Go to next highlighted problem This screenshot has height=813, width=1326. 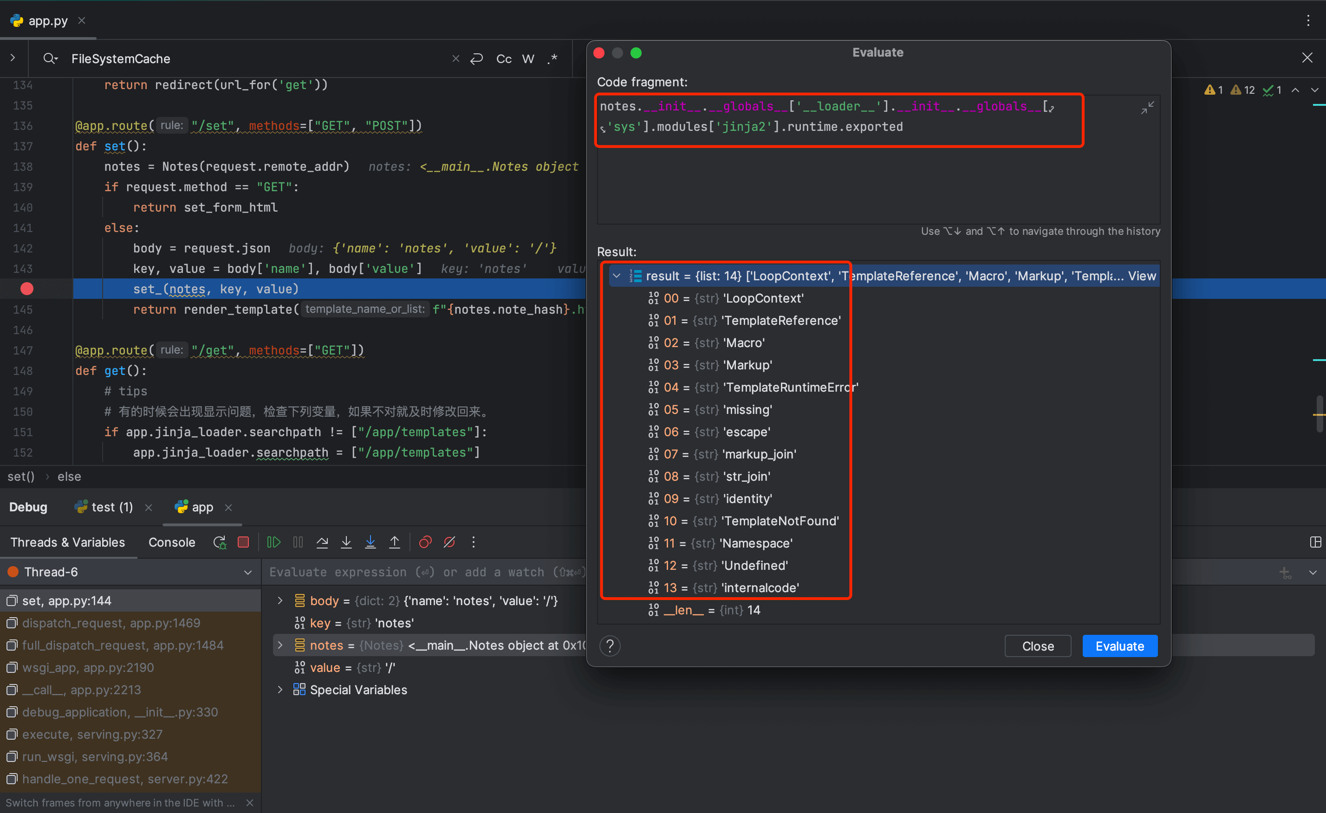[1315, 90]
